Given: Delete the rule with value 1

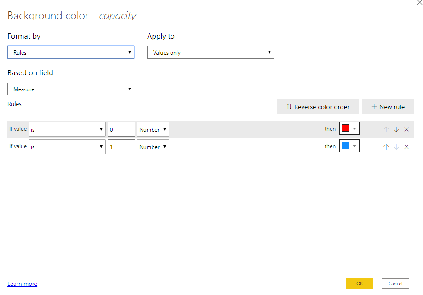Looking at the screenshot, I should (406, 147).
